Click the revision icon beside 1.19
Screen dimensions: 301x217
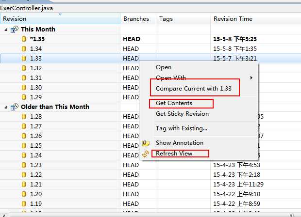[x=24, y=203]
